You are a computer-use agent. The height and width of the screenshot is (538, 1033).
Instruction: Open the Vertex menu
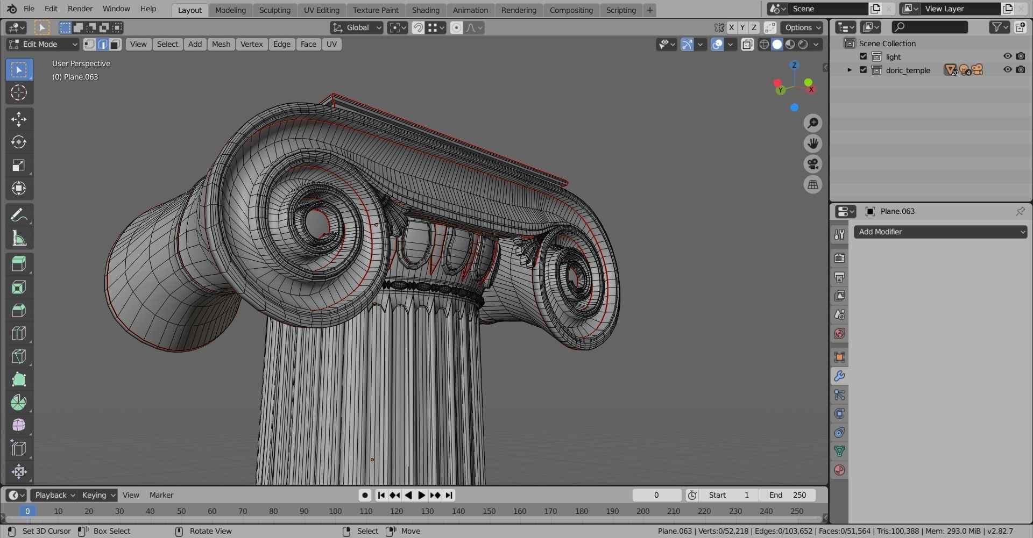point(251,44)
